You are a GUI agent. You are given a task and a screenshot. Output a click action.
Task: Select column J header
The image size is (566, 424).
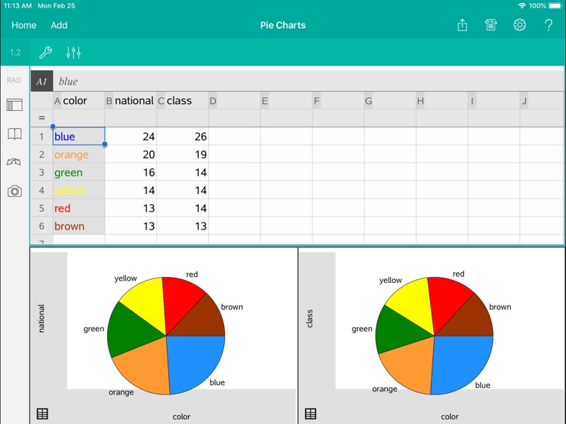542,100
